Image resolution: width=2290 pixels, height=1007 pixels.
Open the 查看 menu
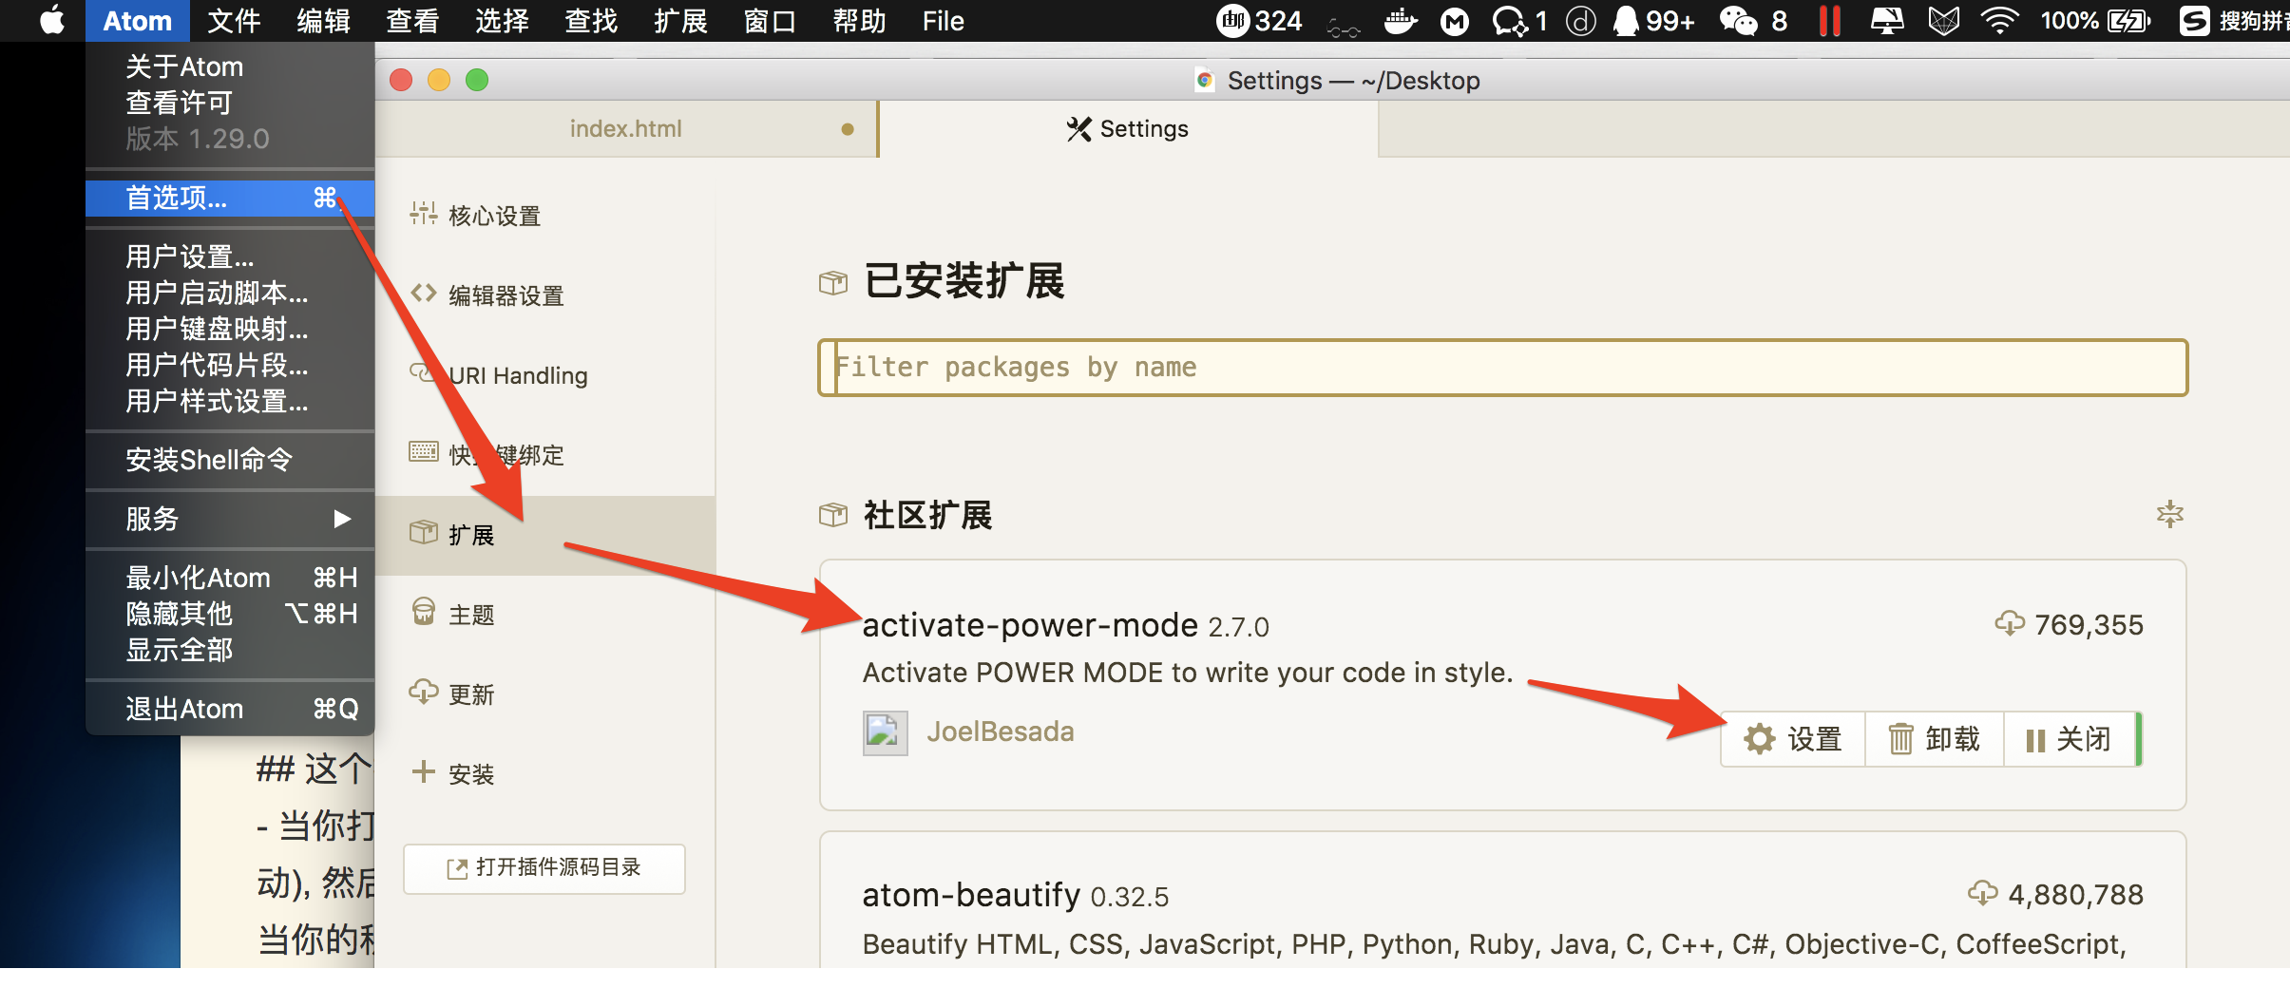pyautogui.click(x=412, y=20)
